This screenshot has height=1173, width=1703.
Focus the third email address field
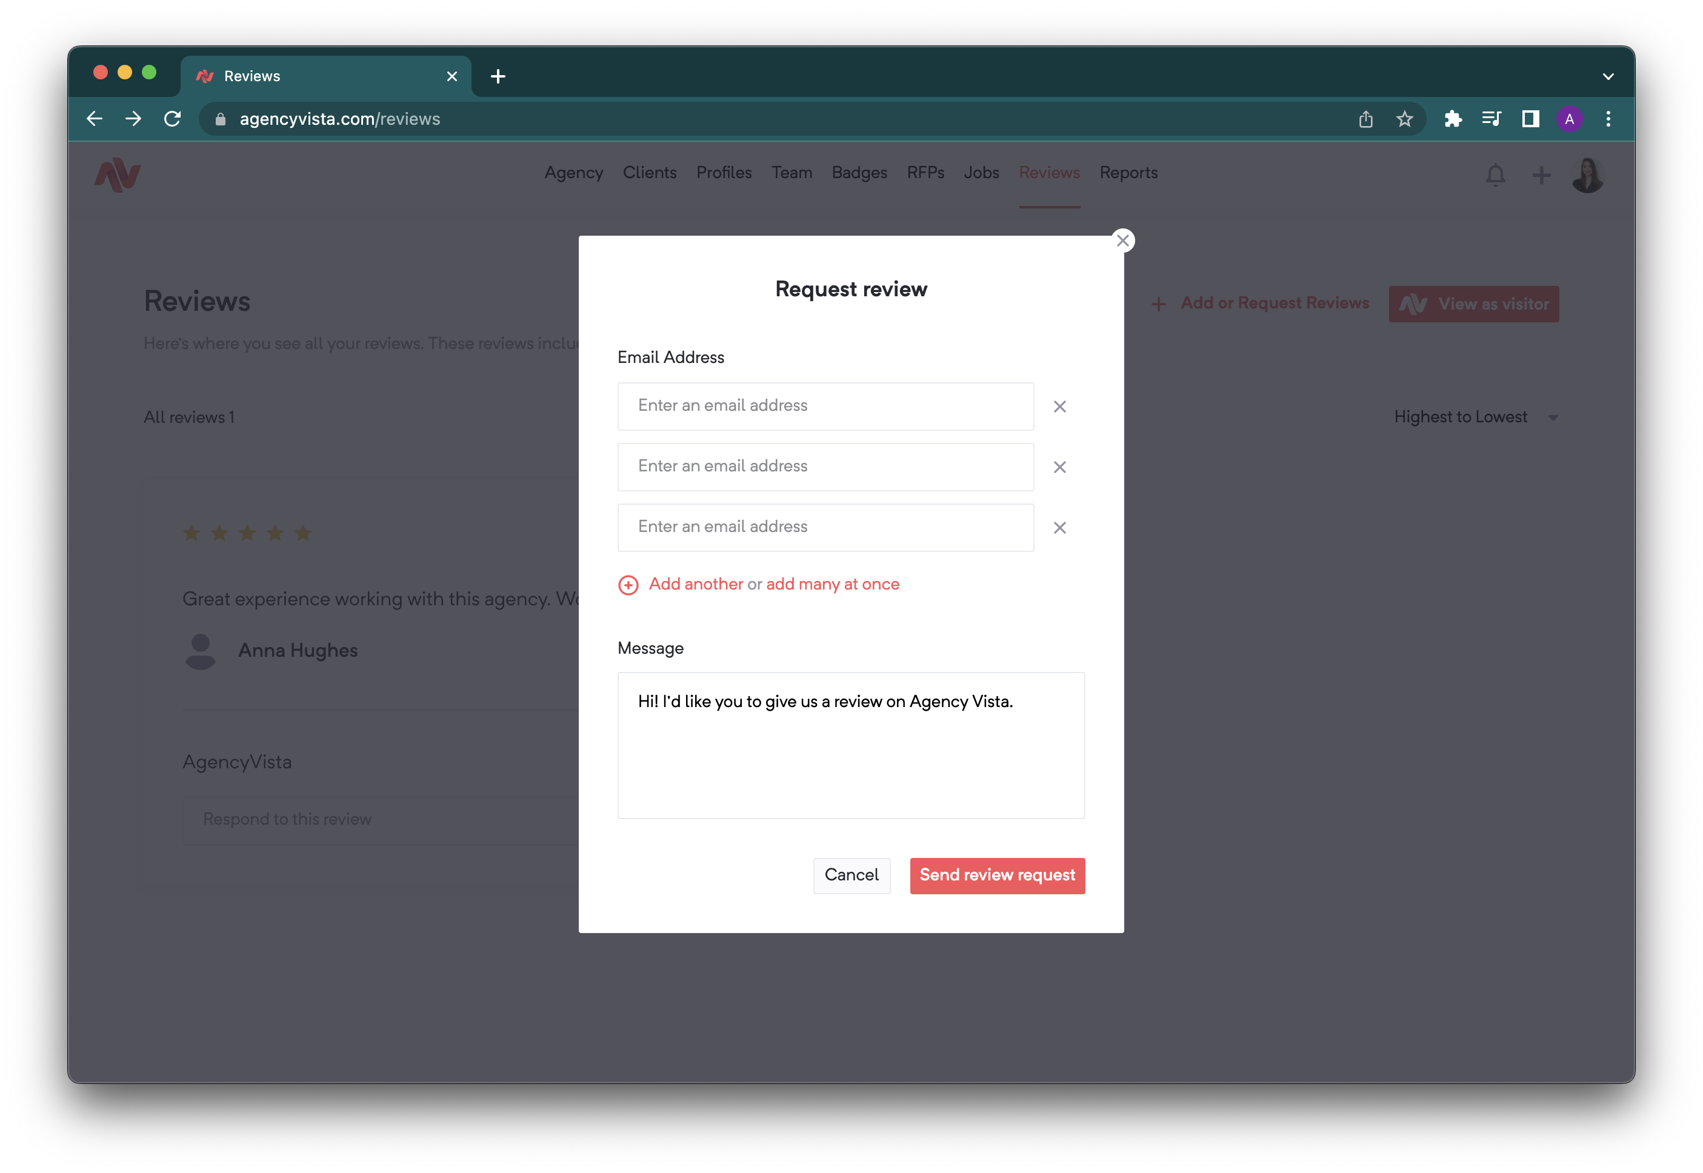(x=825, y=527)
